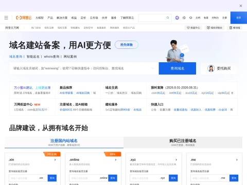Expand the domain search box dropdown arrow

pyautogui.click(x=153, y=68)
